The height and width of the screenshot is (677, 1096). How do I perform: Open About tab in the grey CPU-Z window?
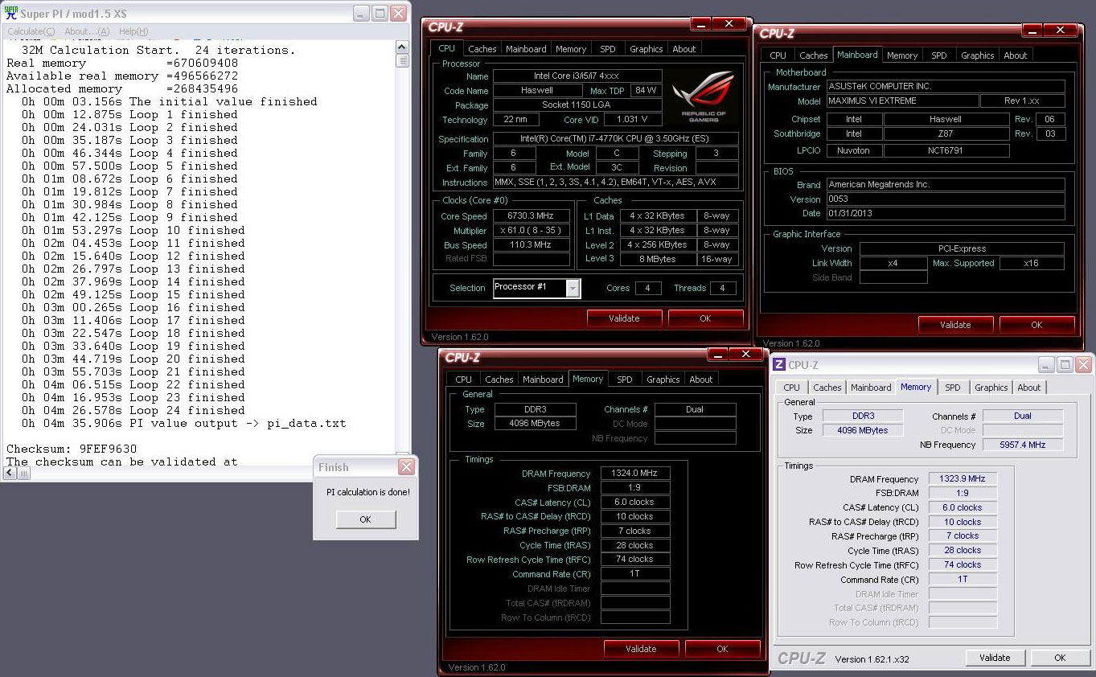pyautogui.click(x=1028, y=388)
